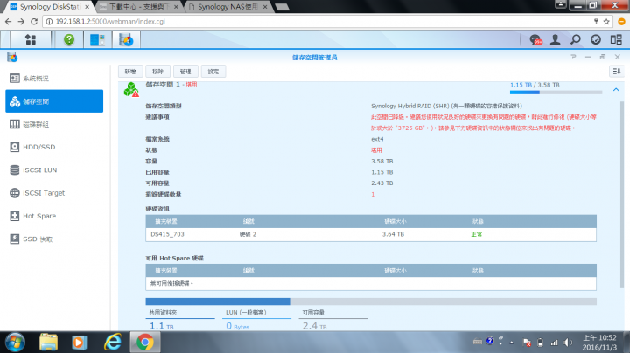This screenshot has width=630, height=353.
Task: Open the Chrome menu orange icon
Action: [x=621, y=22]
